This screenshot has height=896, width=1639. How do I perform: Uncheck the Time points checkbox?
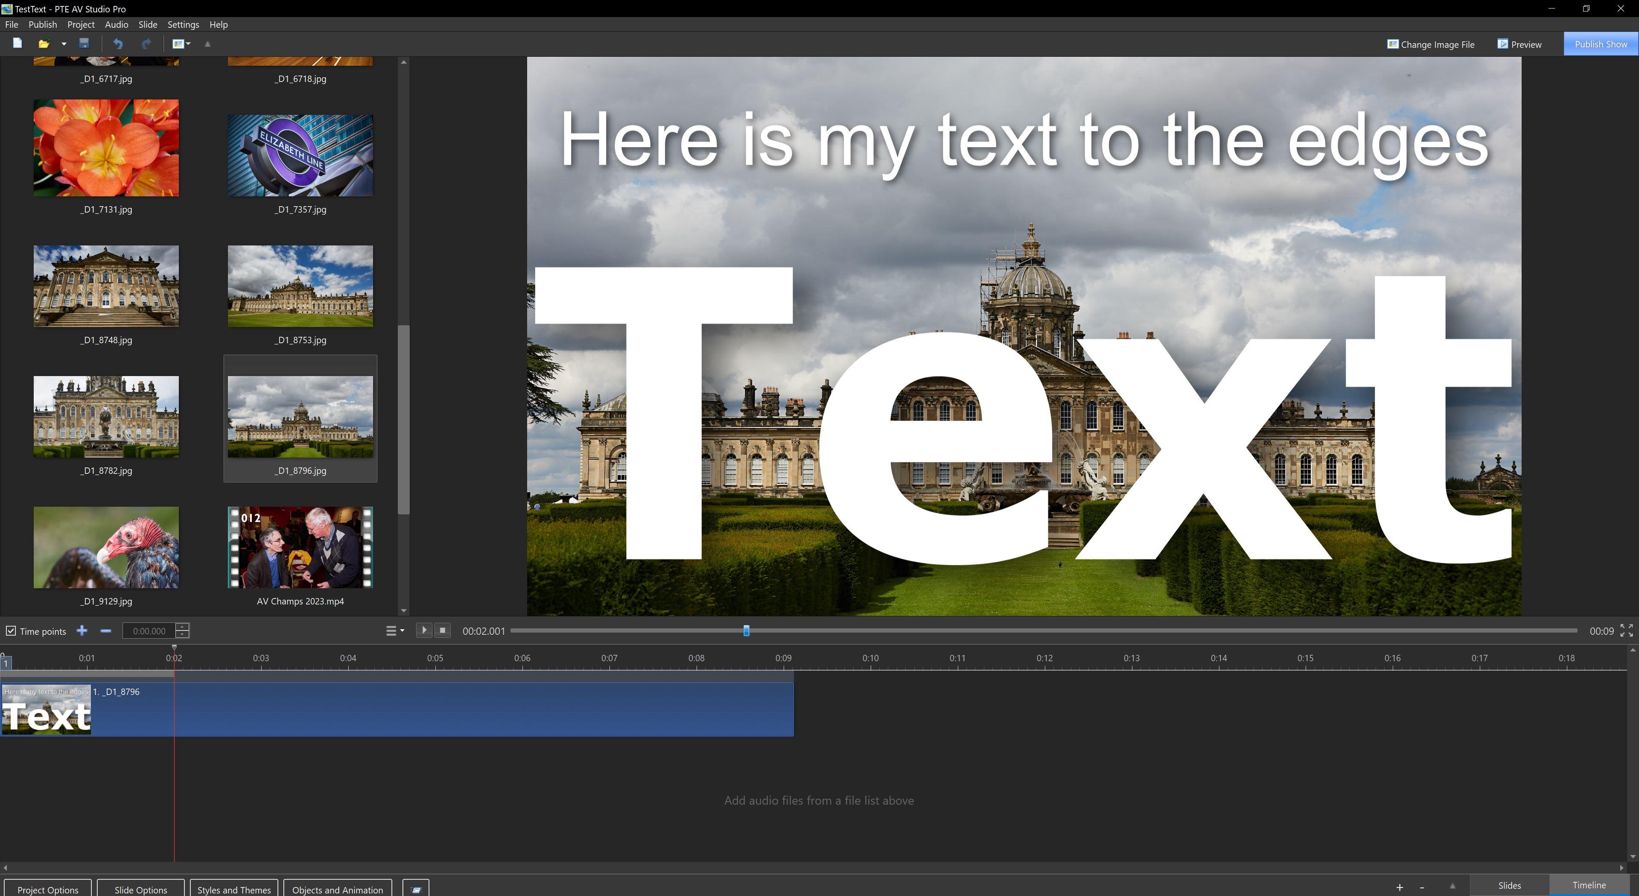click(11, 630)
